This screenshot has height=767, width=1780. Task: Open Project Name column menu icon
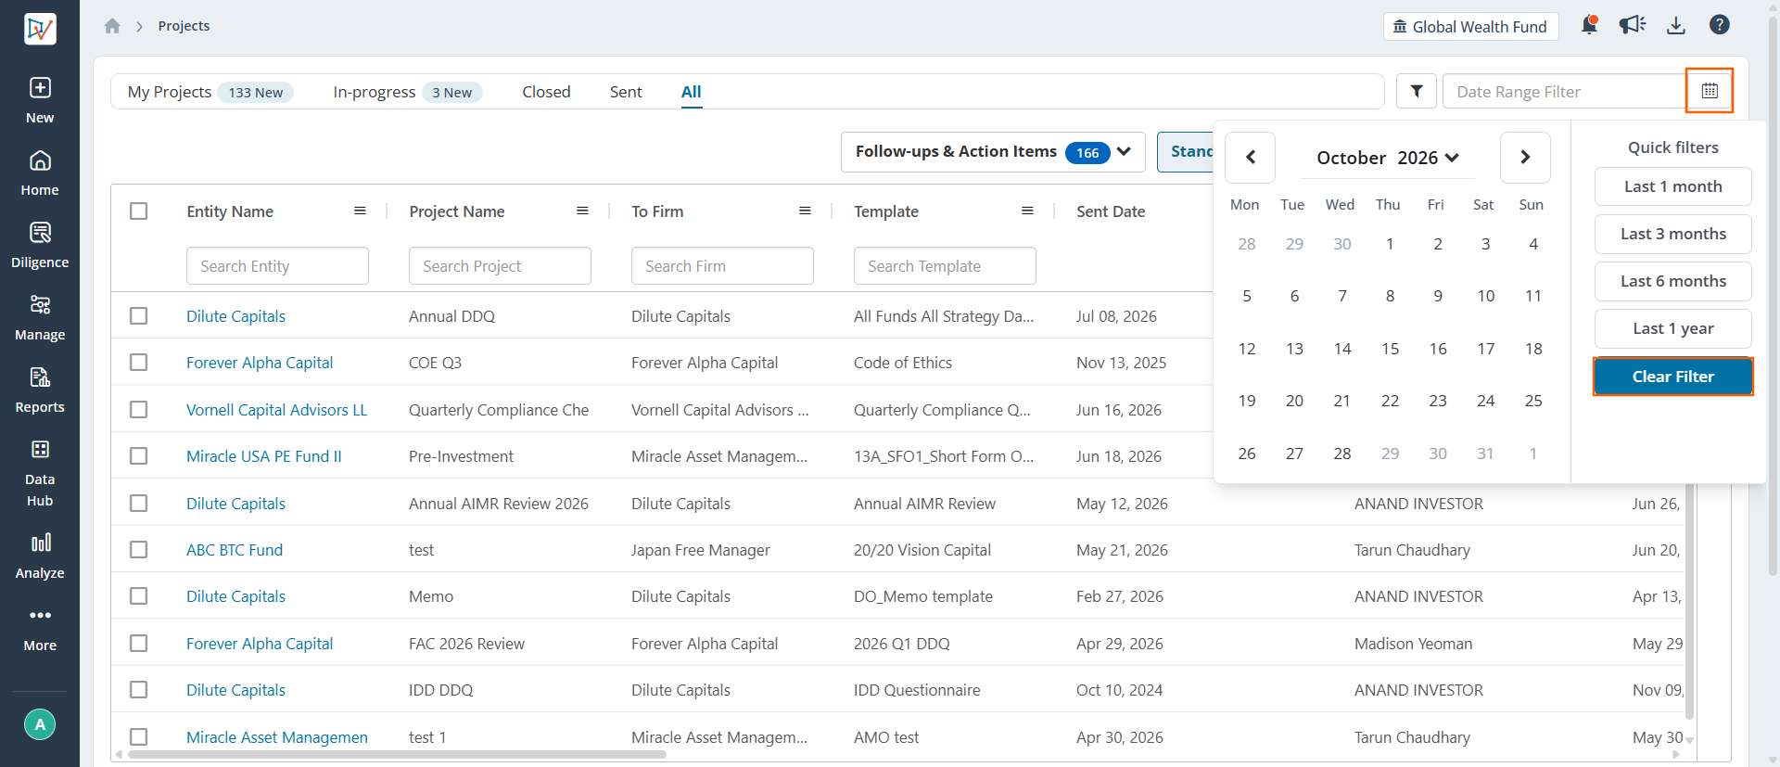(582, 211)
